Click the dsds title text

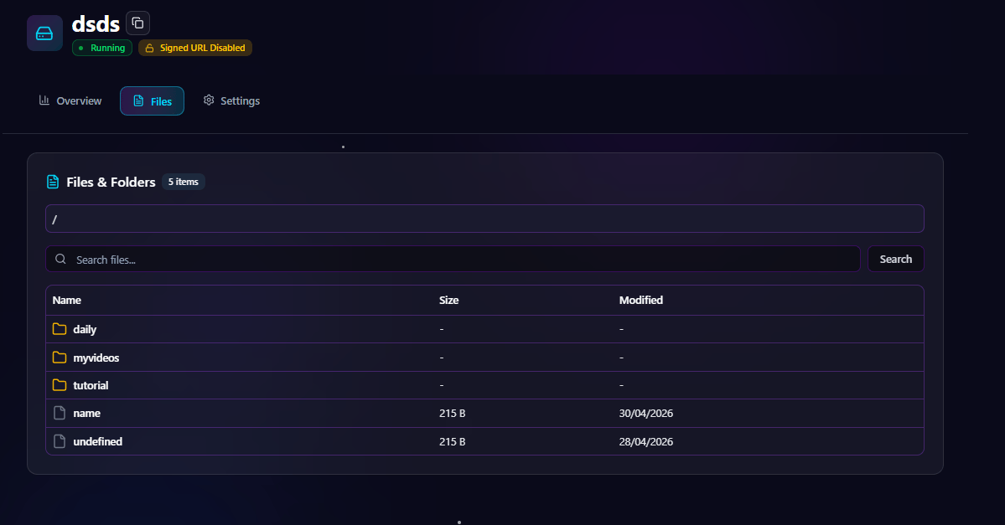(x=96, y=23)
